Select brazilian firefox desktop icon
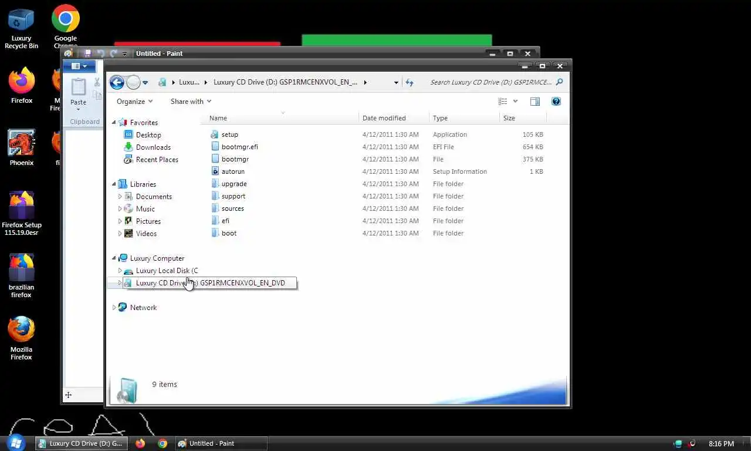 (x=21, y=276)
